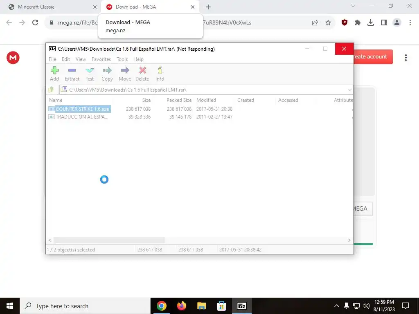The height and width of the screenshot is (314, 419).
Task: Open the Chrome profile avatar
Action: point(397,23)
